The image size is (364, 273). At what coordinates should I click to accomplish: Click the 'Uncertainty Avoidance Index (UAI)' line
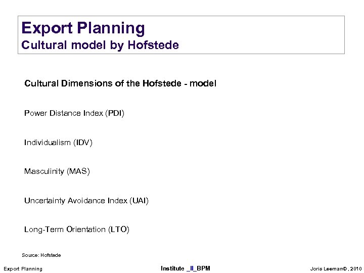point(86,201)
